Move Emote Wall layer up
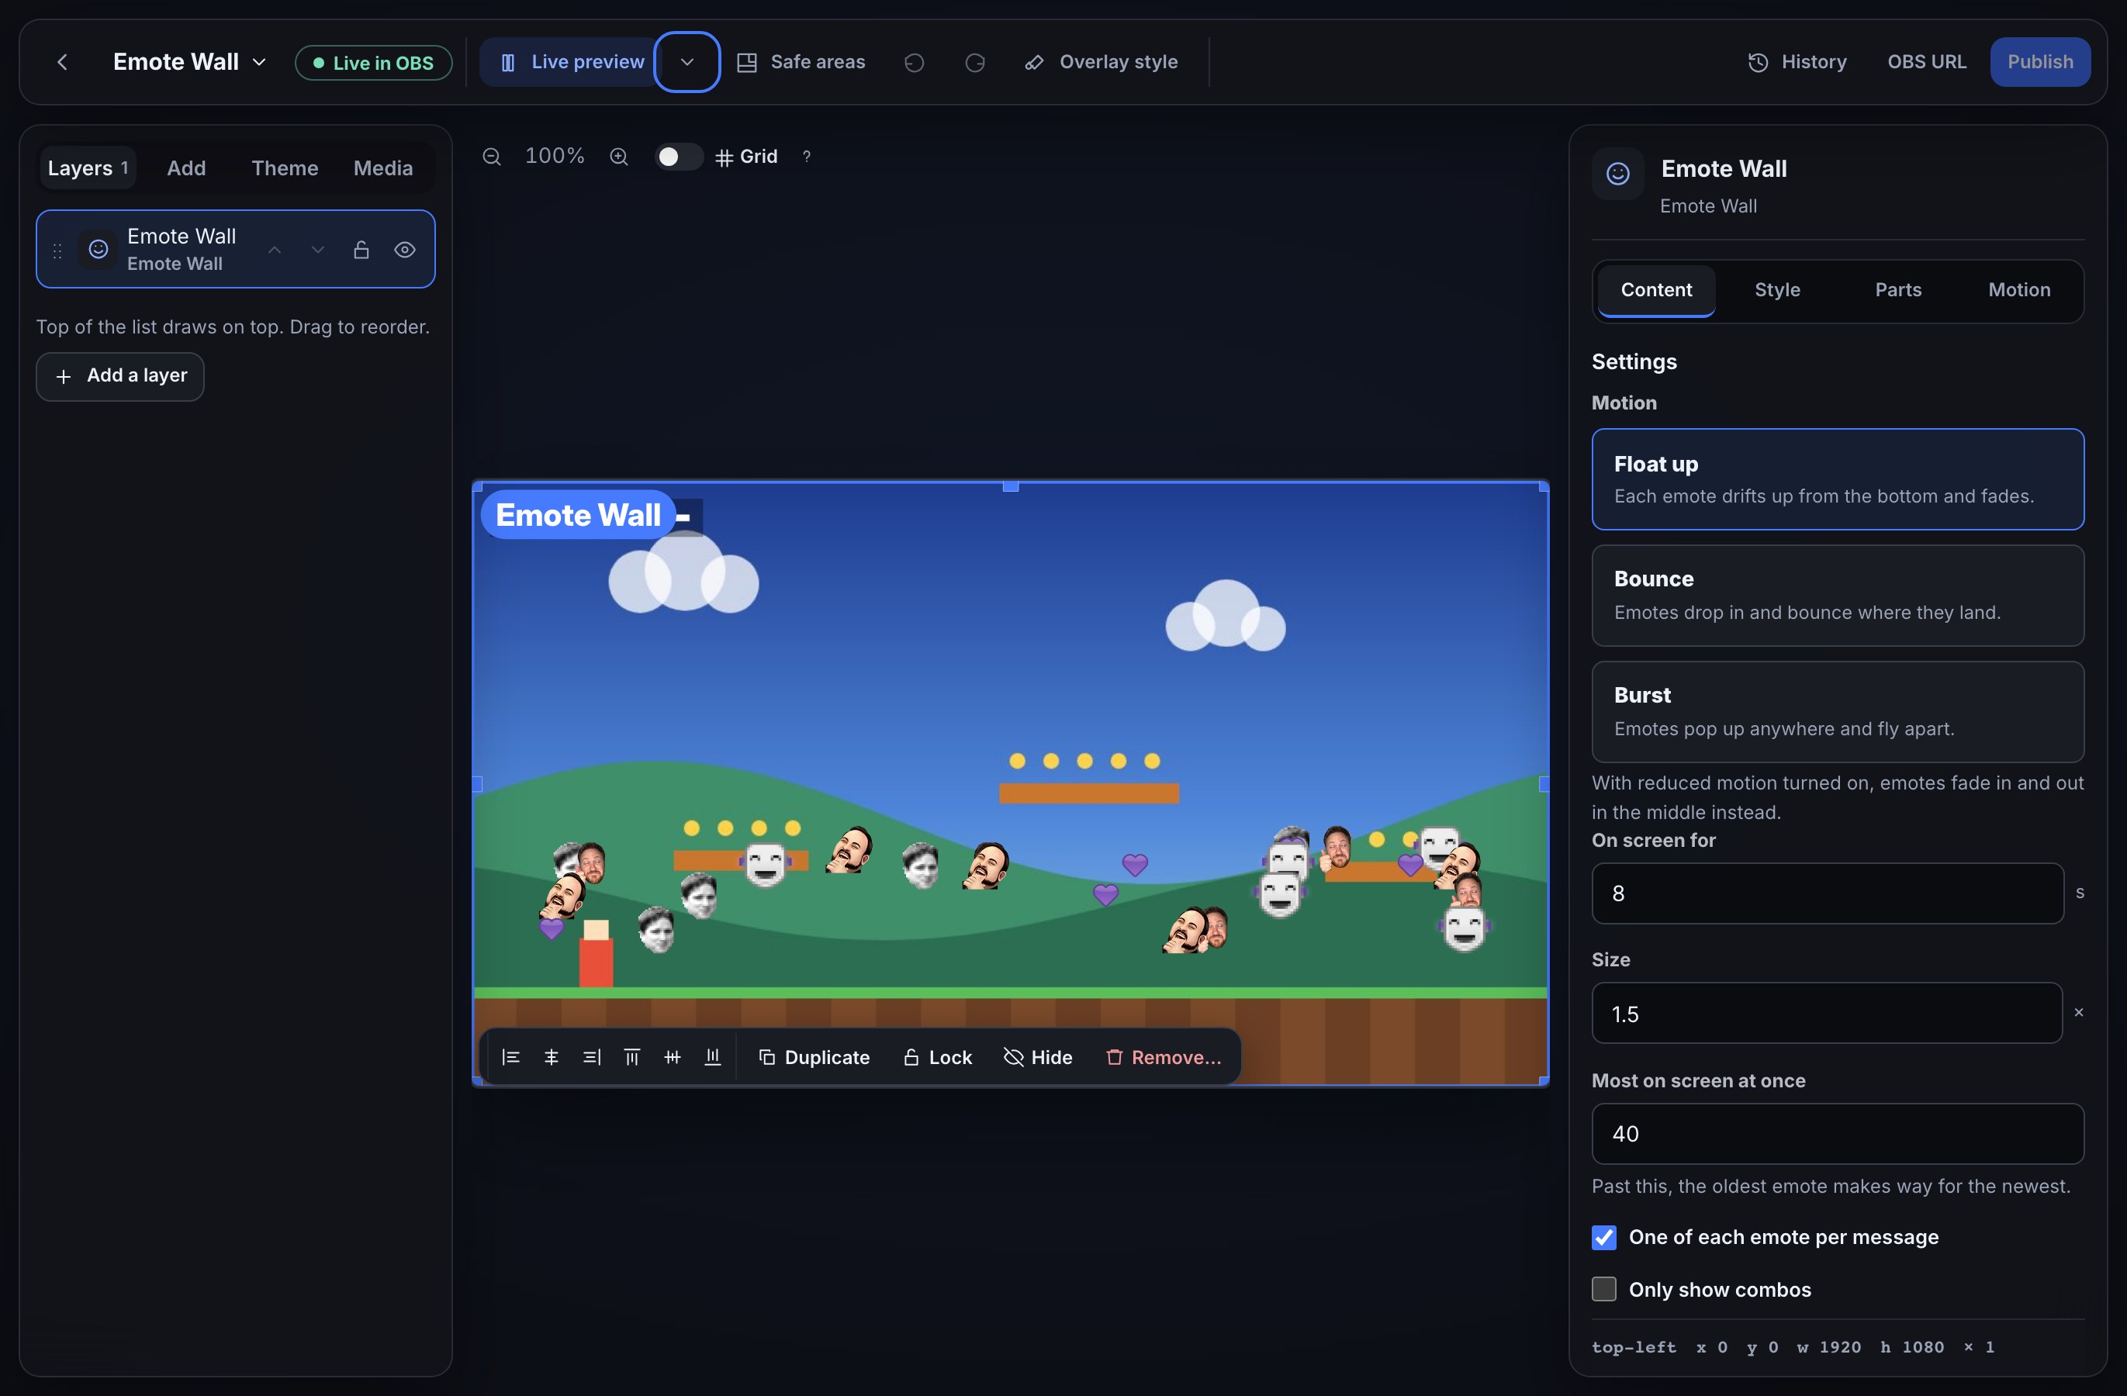This screenshot has height=1396, width=2127. coord(275,250)
